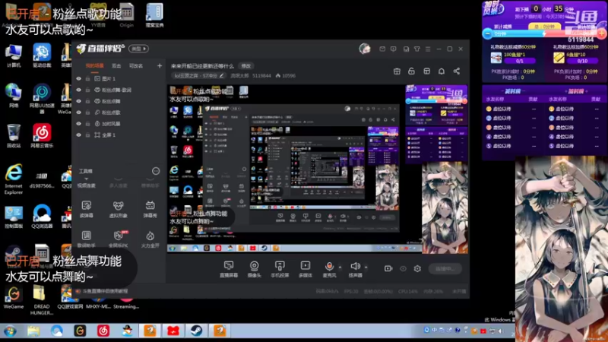Image resolution: width=608 pixels, height=342 pixels.
Task: Open more toolbox options circle button
Action: [156, 171]
